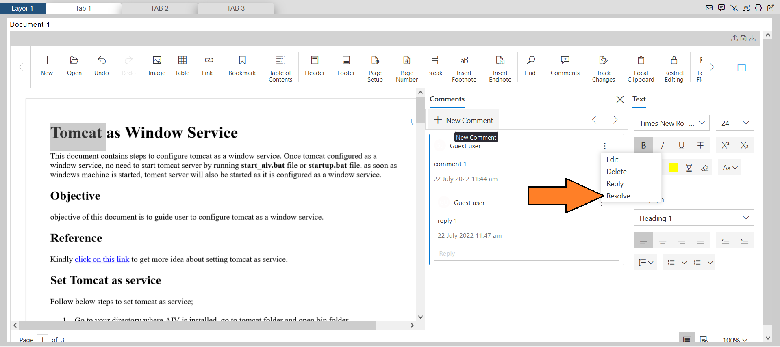
Task: Toggle Subscript formatting
Action: [745, 145]
